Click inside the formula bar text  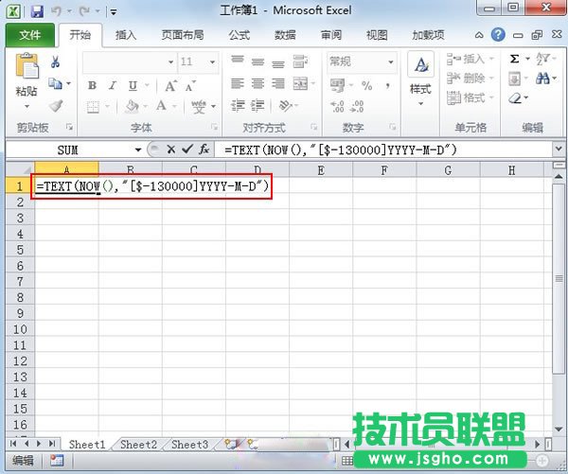coord(341,149)
